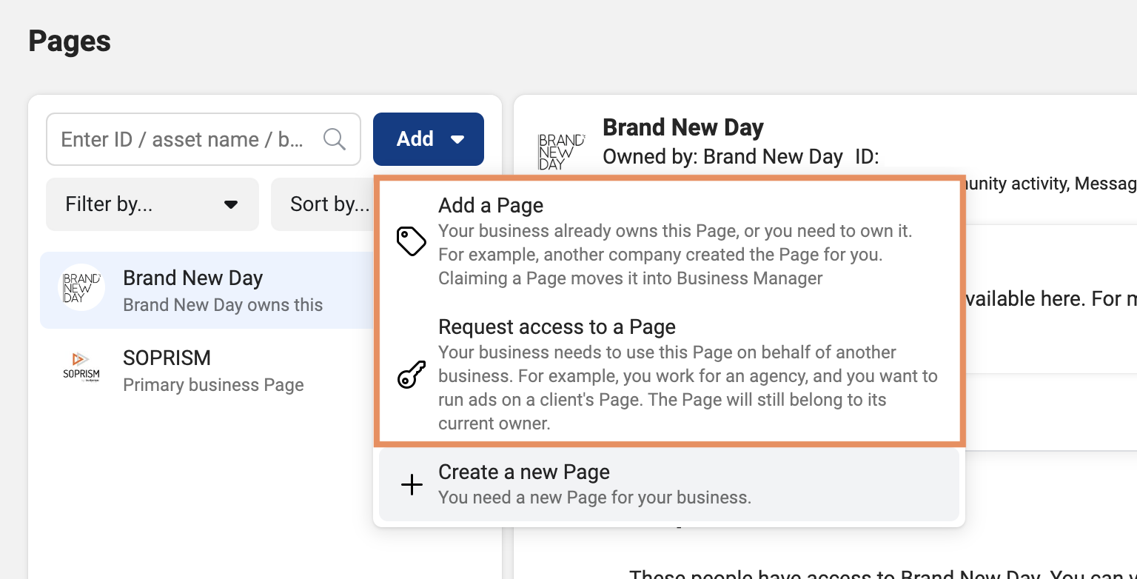Screen dimensions: 1137x579
Task: Choose Request access to a Page
Action: 669,375
